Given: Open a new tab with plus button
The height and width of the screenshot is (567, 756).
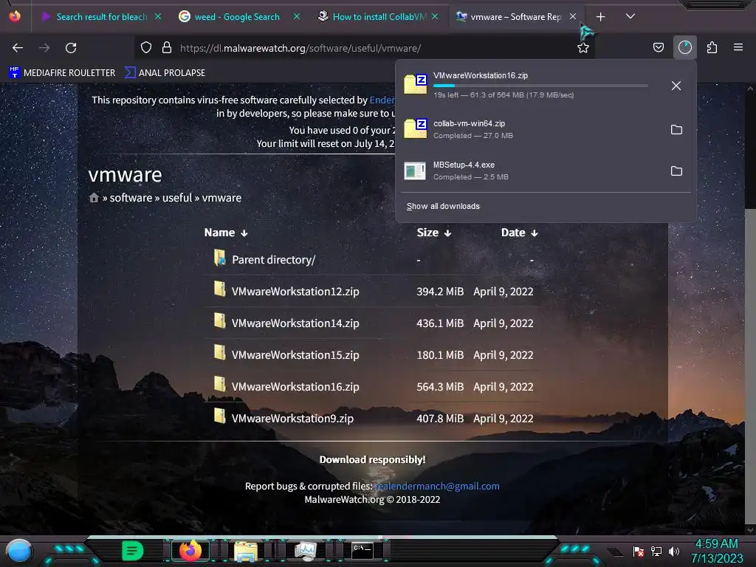Looking at the screenshot, I should 600,17.
